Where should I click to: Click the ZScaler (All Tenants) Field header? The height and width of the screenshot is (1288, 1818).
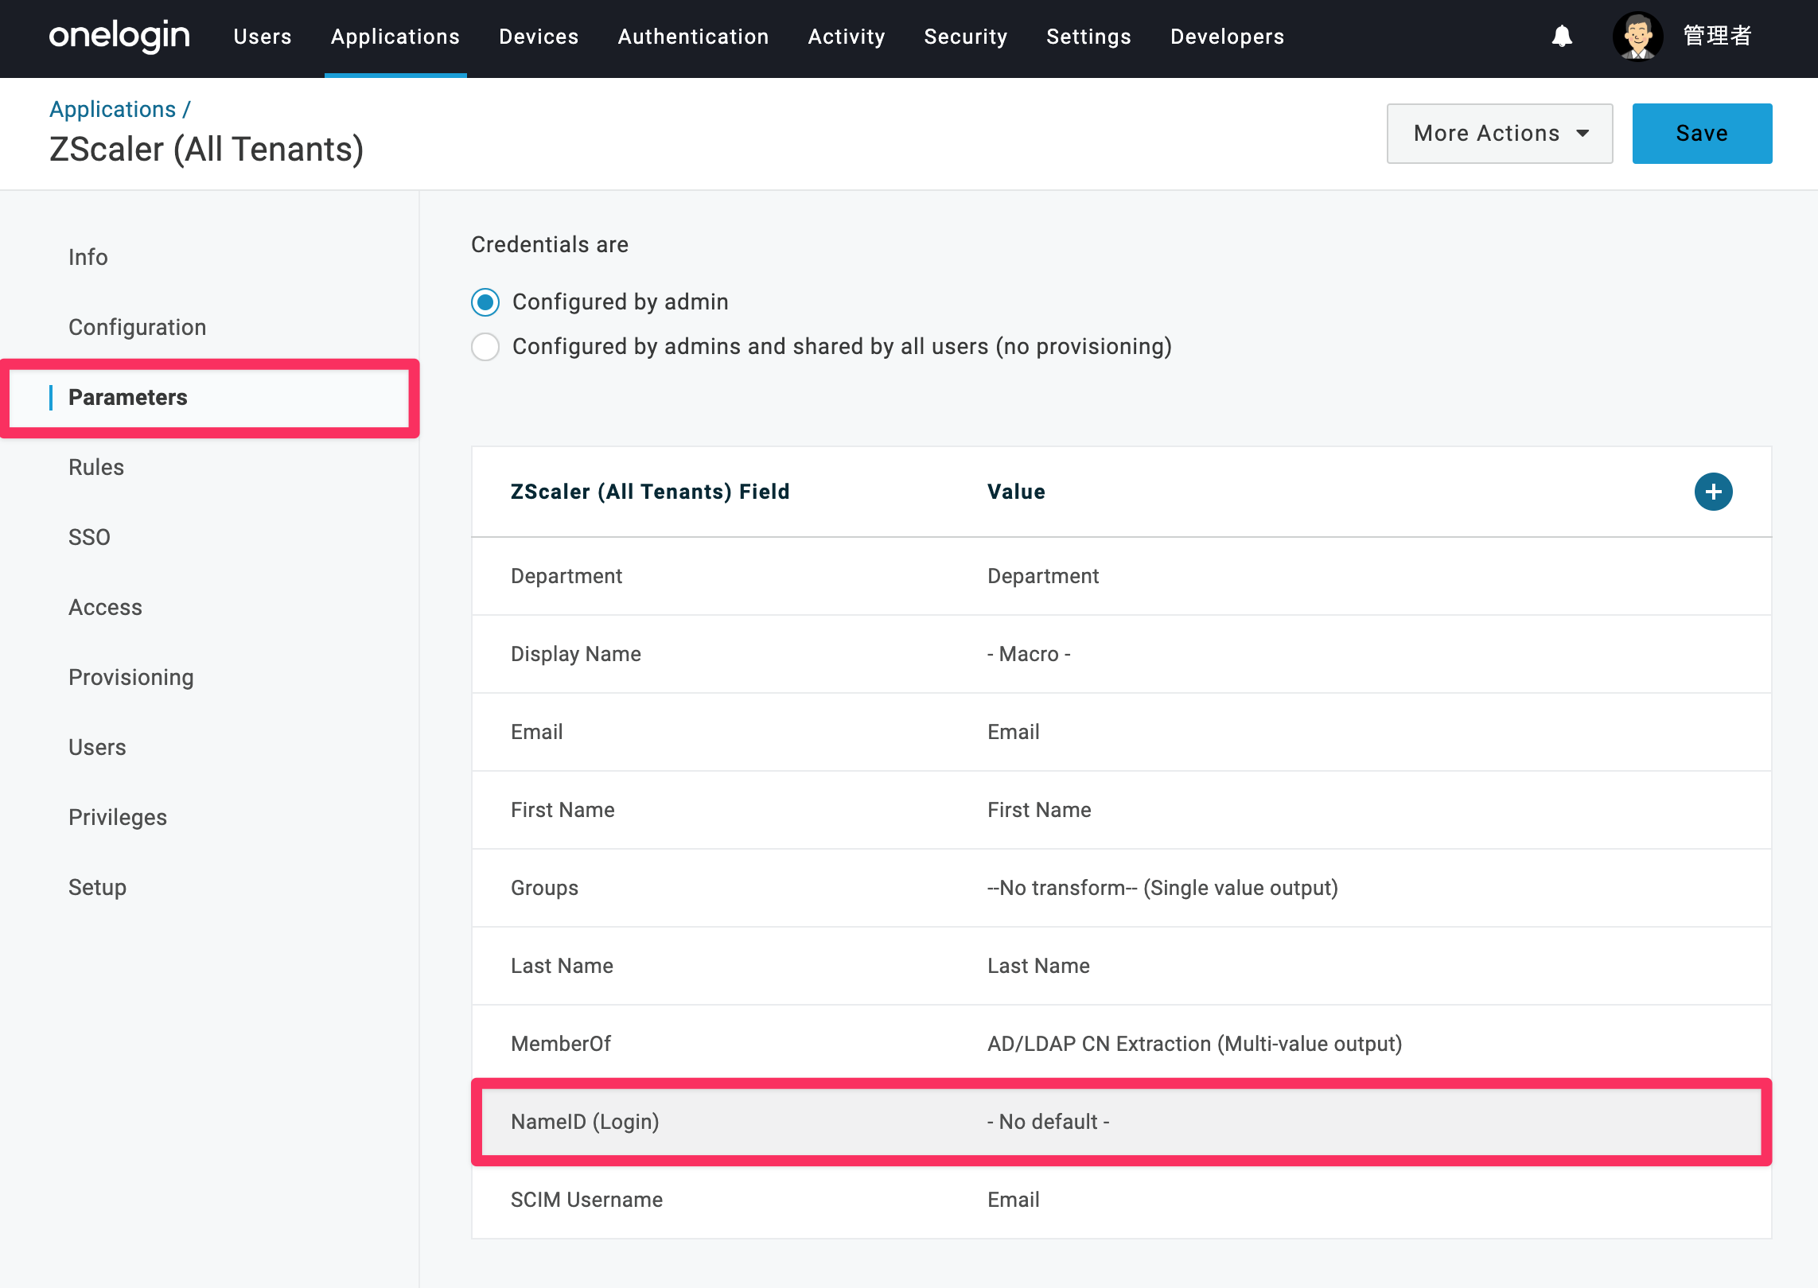[x=650, y=492]
